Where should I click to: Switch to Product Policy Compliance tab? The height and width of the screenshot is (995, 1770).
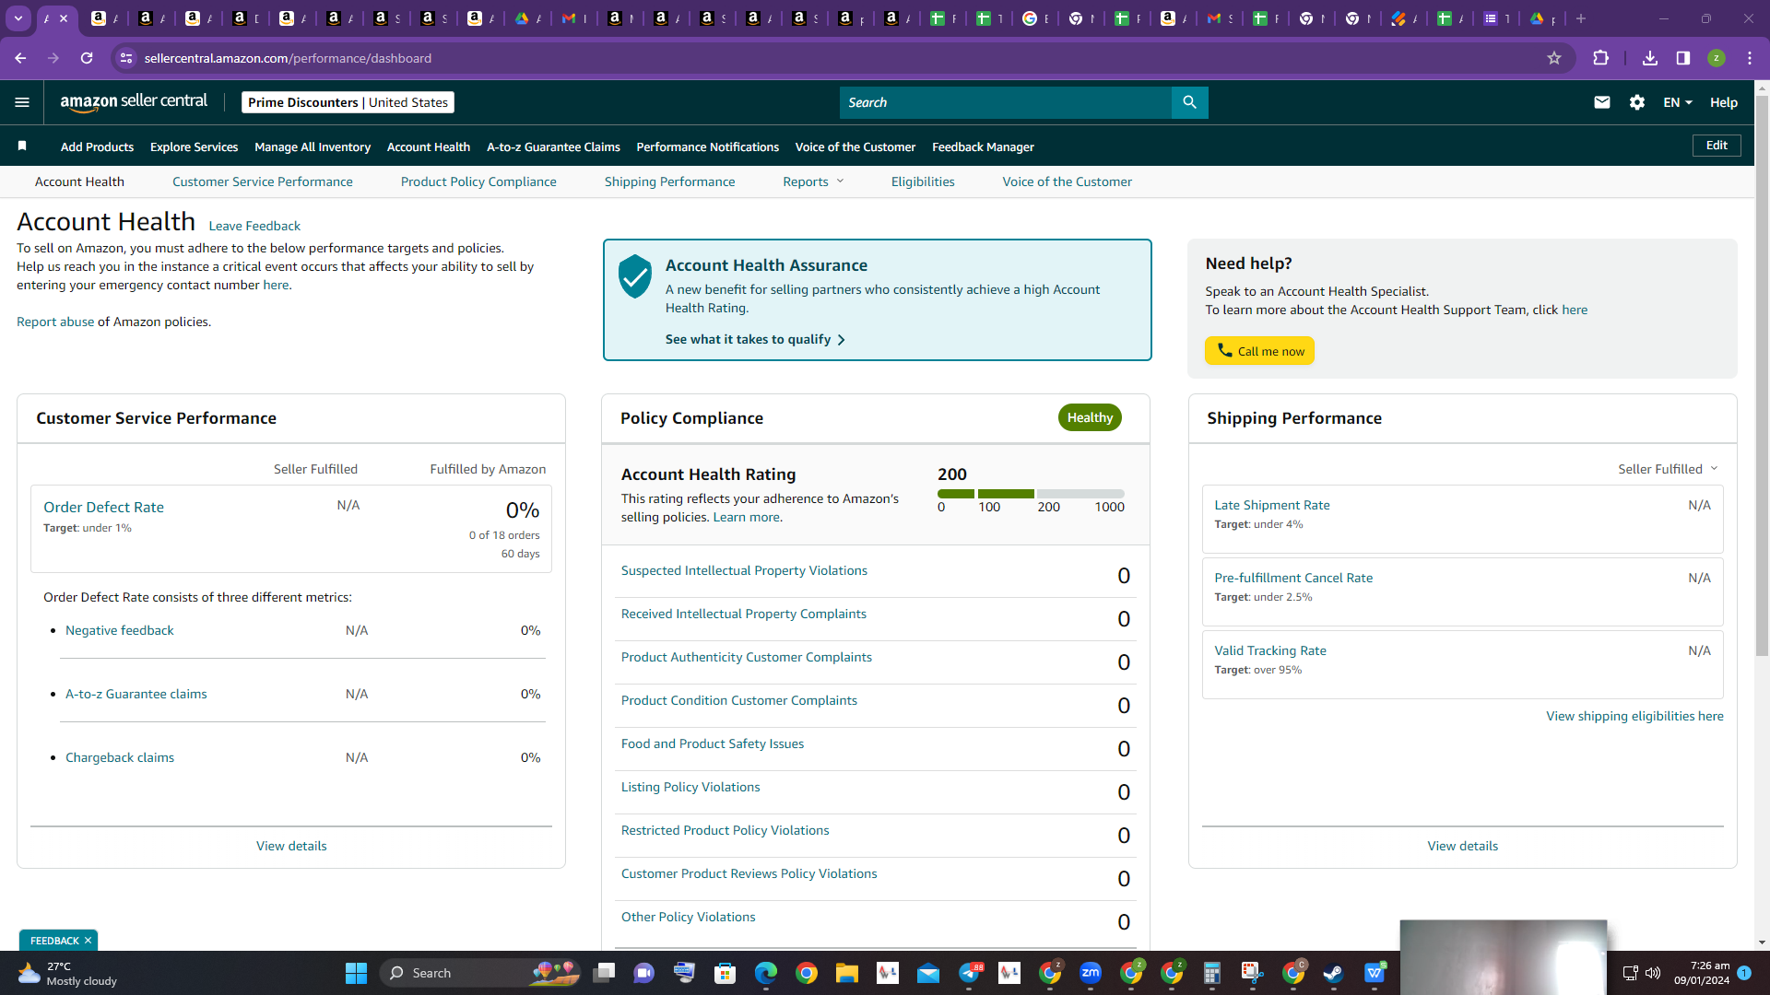click(478, 181)
